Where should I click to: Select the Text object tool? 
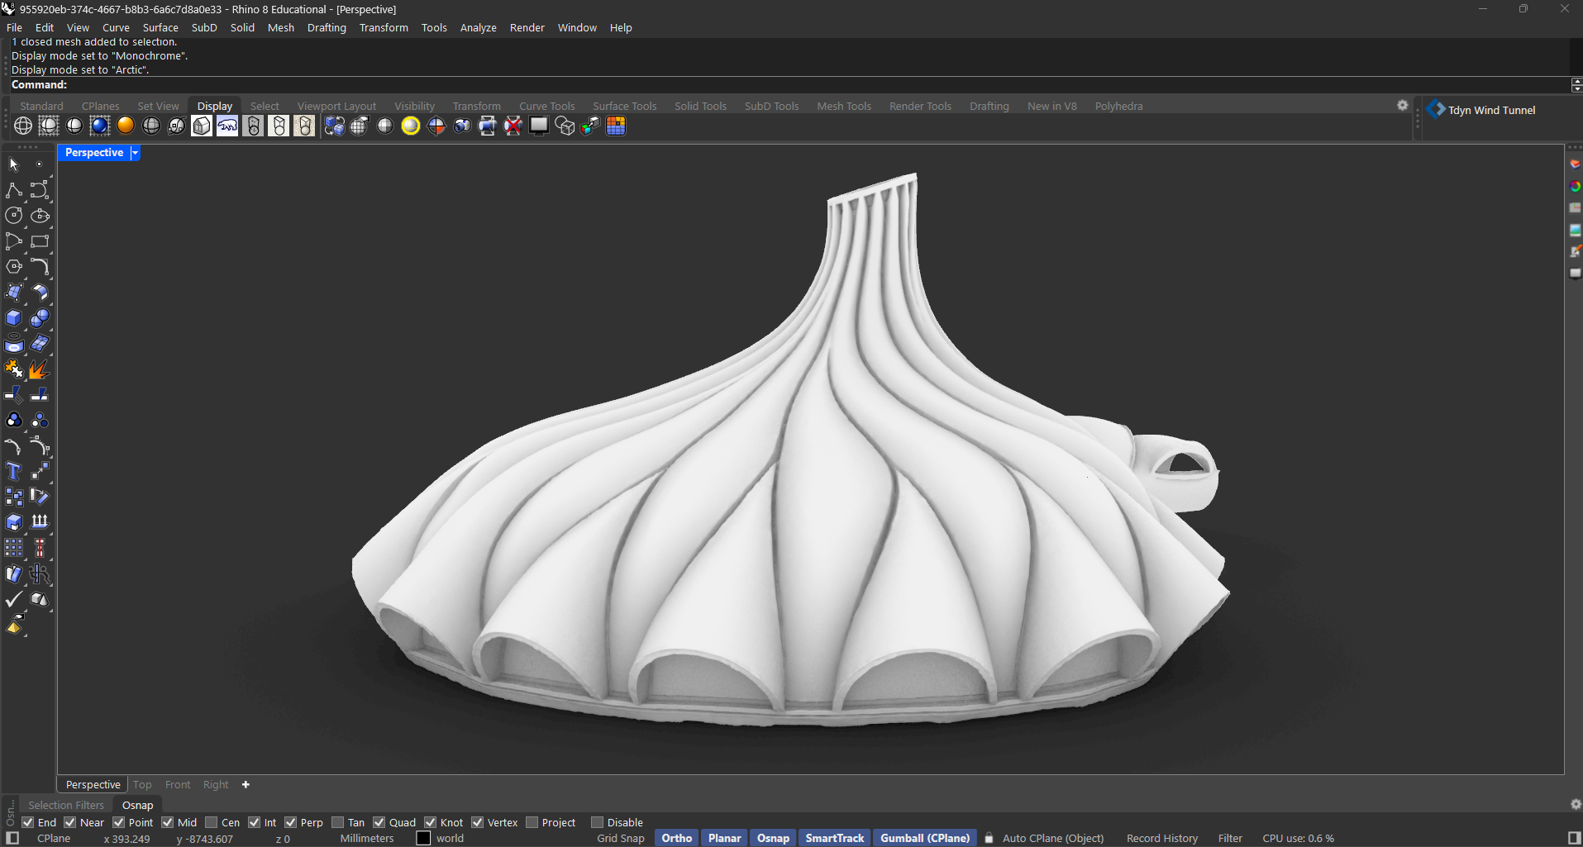coord(14,472)
